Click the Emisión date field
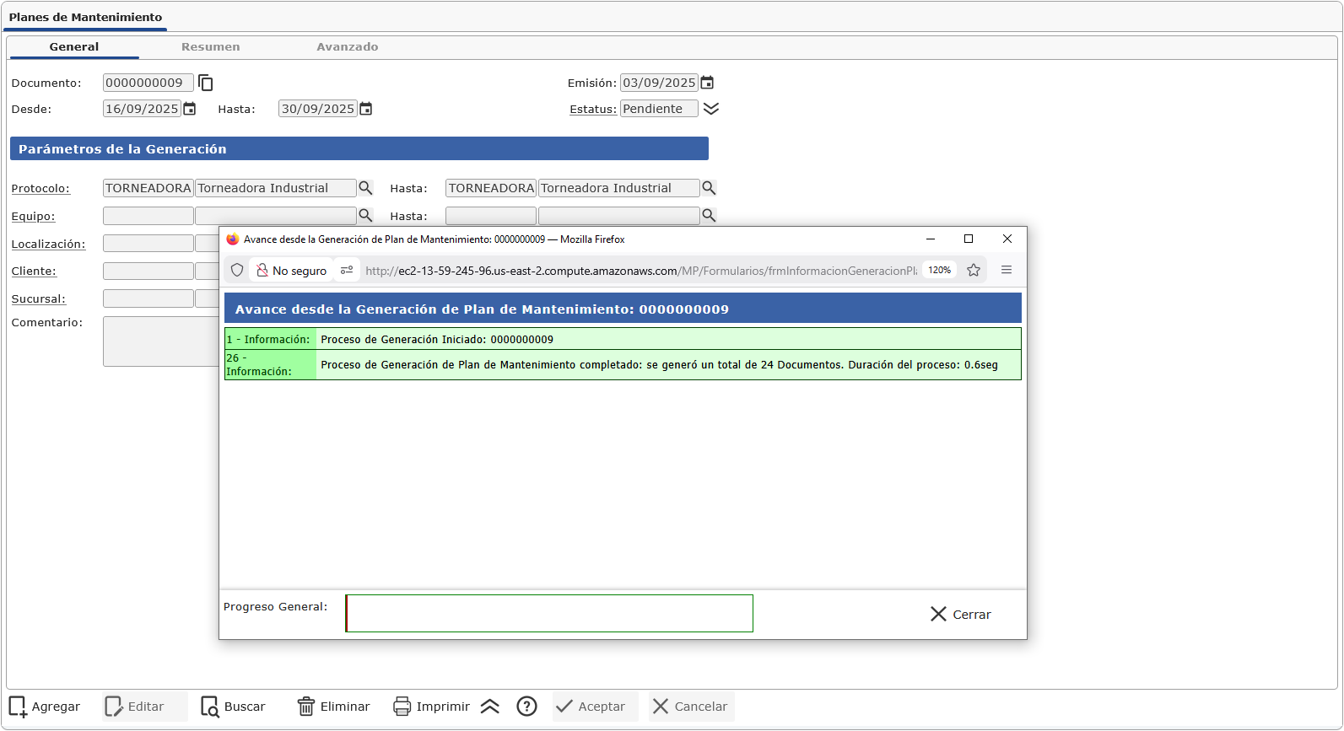 pyautogui.click(x=659, y=83)
